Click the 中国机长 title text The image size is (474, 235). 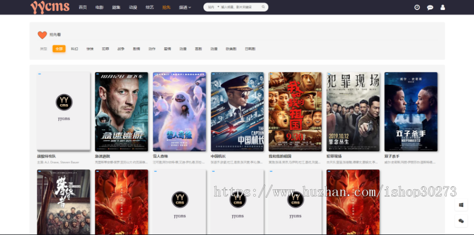coord(218,156)
